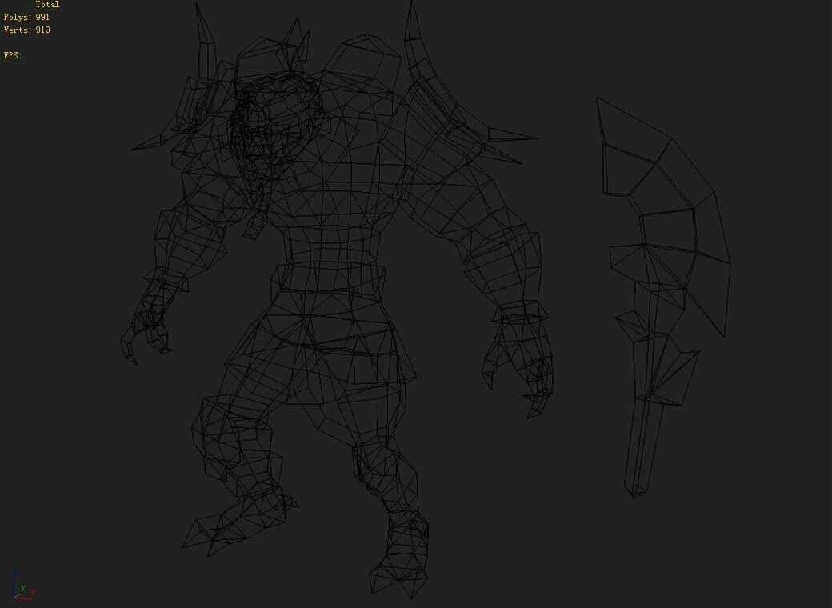Click the axis gizmo origin point
This screenshot has width=832, height=608.
(14, 597)
